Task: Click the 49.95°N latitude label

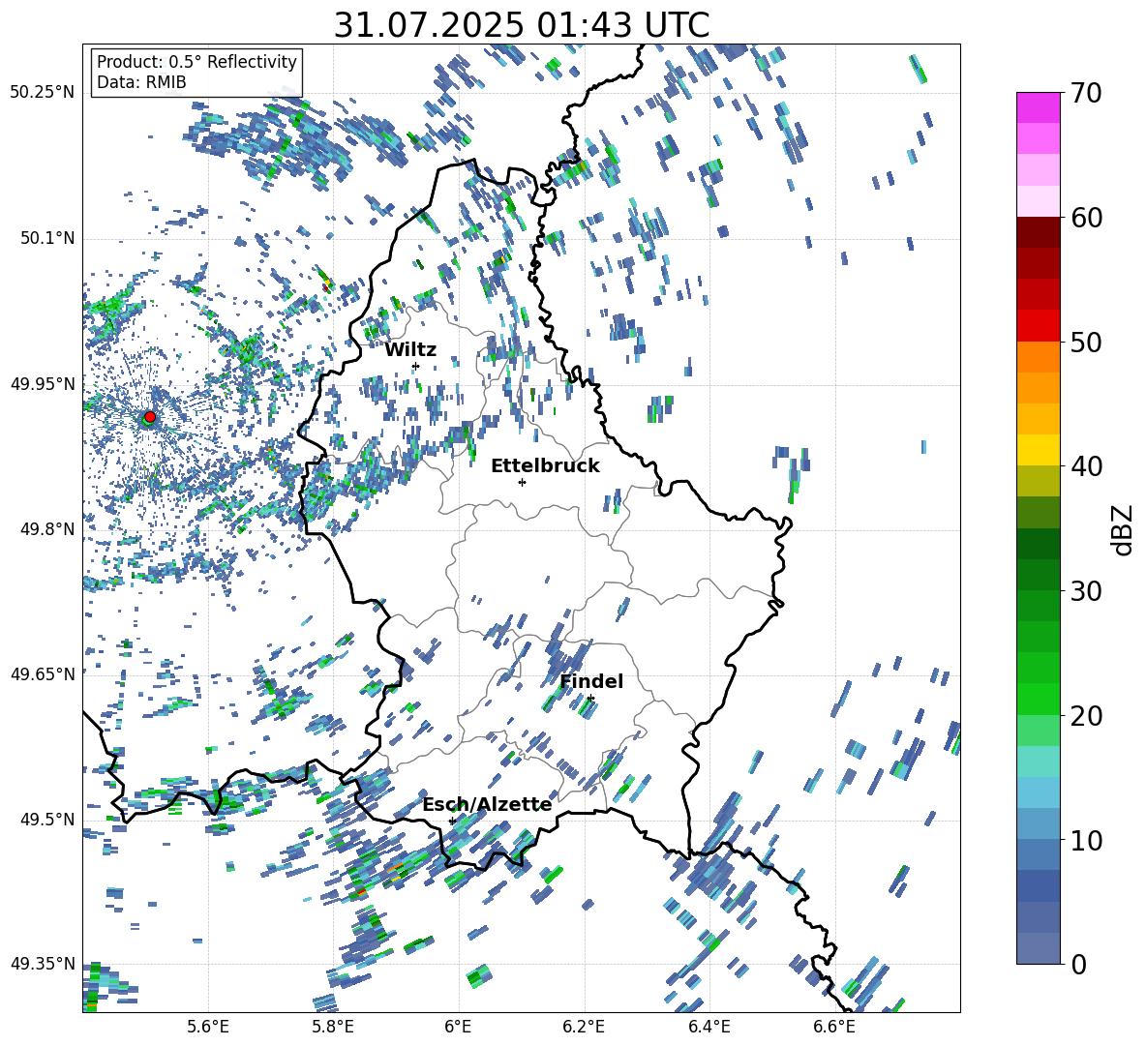Action: 43,383
